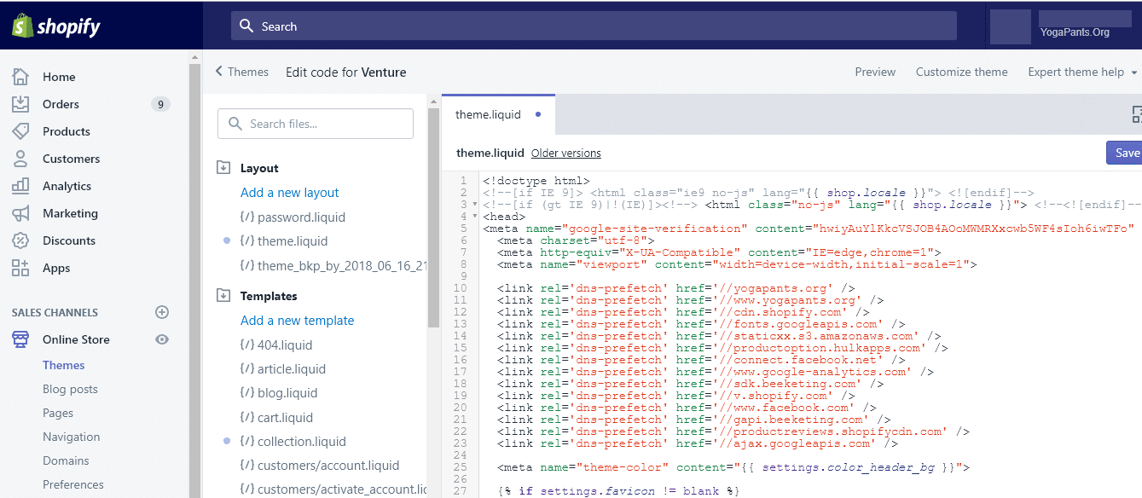Click the account avatar in top bar
Image resolution: width=1142 pixels, height=498 pixels.
1011,27
